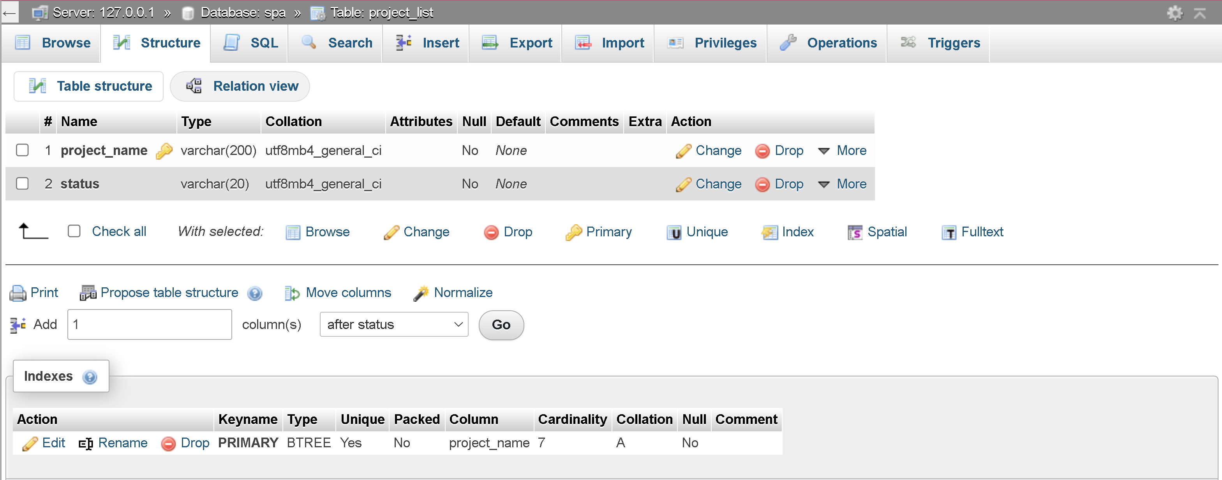Expand More options for status row

(x=843, y=184)
